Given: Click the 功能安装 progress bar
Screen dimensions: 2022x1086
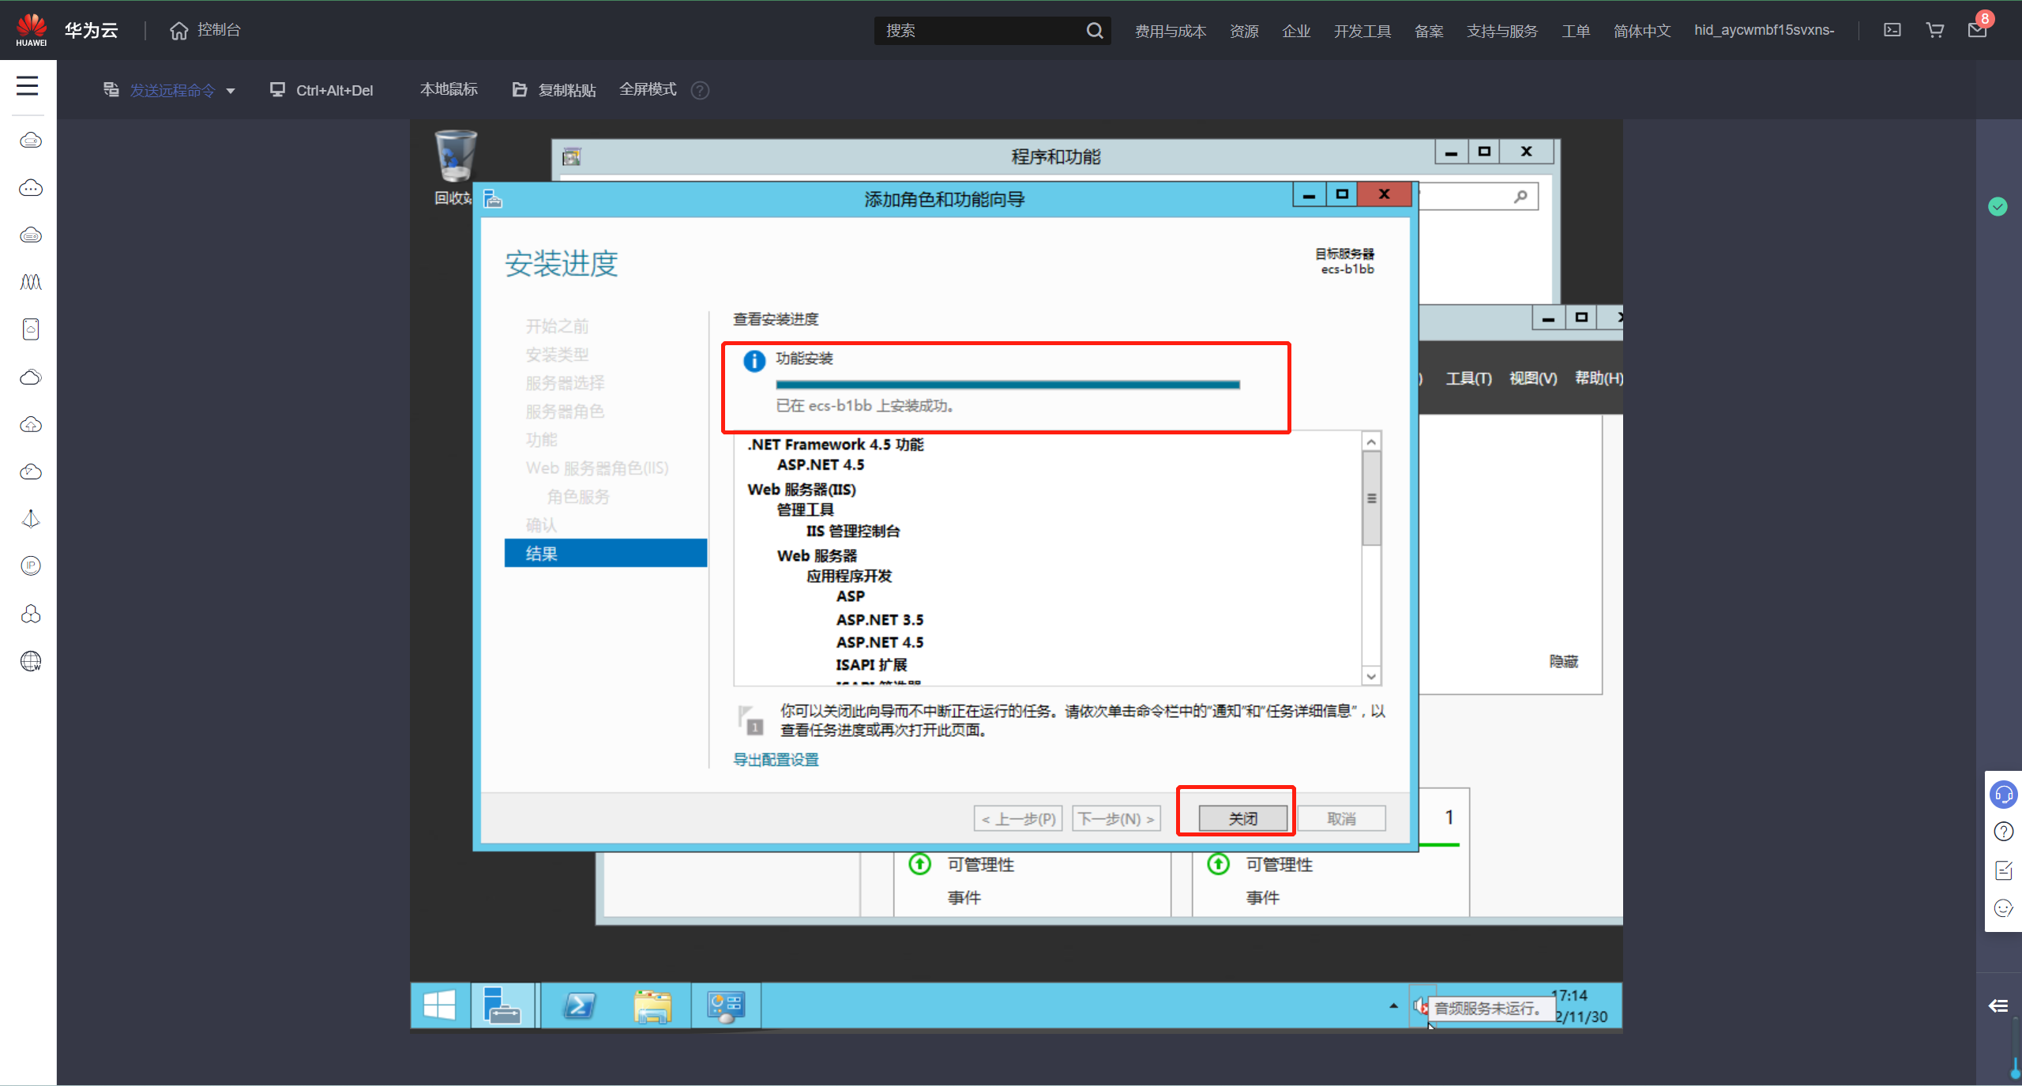Looking at the screenshot, I should 1008,385.
